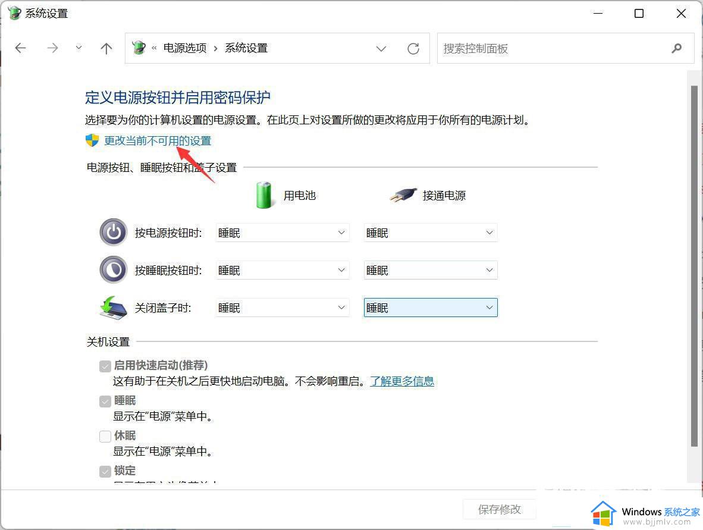Viewport: 703px width, 530px height.
Task: Click the forward navigation arrow
Action: click(x=52, y=48)
